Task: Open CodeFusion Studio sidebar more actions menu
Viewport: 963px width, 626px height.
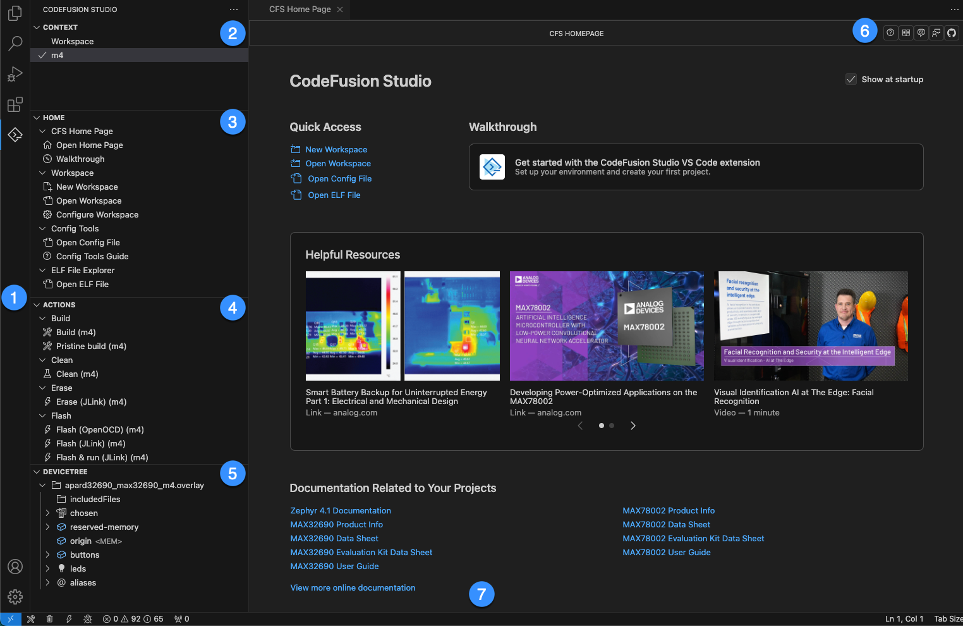Action: coord(234,9)
